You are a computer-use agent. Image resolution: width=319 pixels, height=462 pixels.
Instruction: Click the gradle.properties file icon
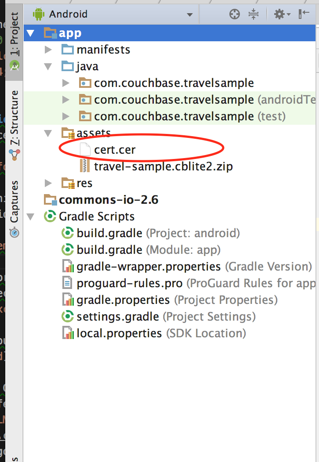pyautogui.click(x=68, y=300)
